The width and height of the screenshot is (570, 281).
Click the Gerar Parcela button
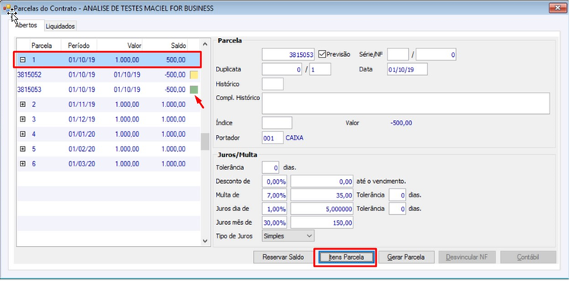(406, 257)
